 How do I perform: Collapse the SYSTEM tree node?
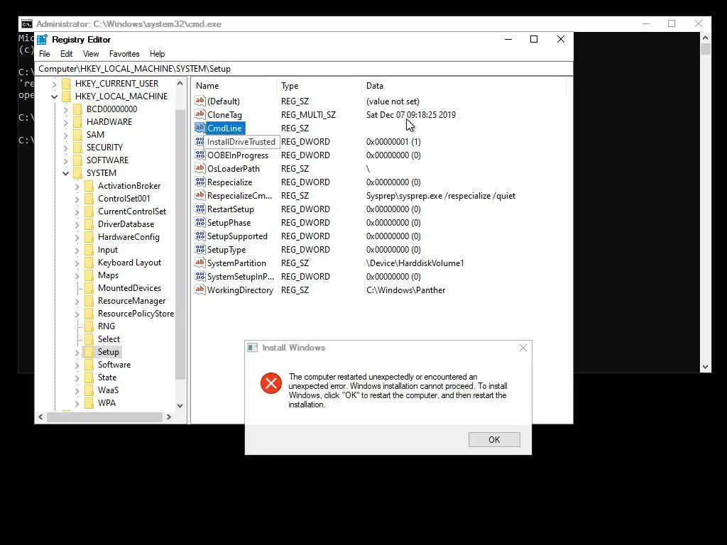pyautogui.click(x=66, y=173)
